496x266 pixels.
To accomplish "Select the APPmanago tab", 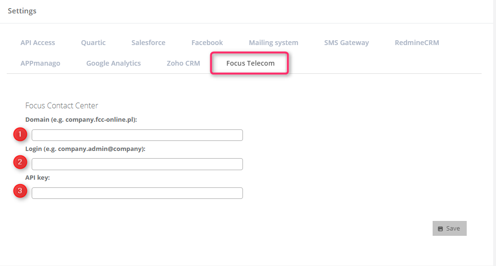I will click(40, 63).
